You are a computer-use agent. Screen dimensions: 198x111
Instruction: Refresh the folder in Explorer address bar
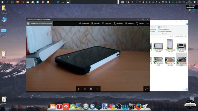pyautogui.click(x=172, y=37)
